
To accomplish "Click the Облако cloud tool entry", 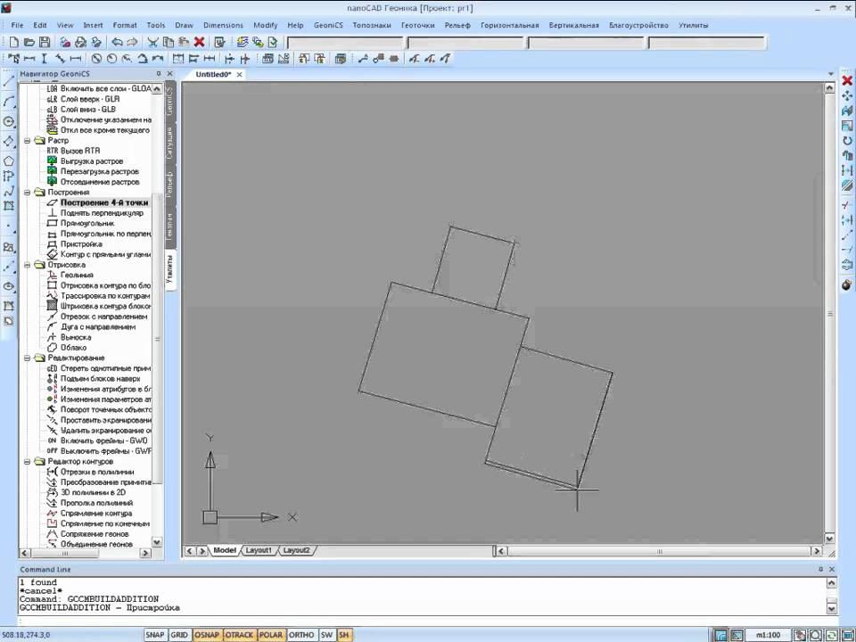I will tap(73, 348).
